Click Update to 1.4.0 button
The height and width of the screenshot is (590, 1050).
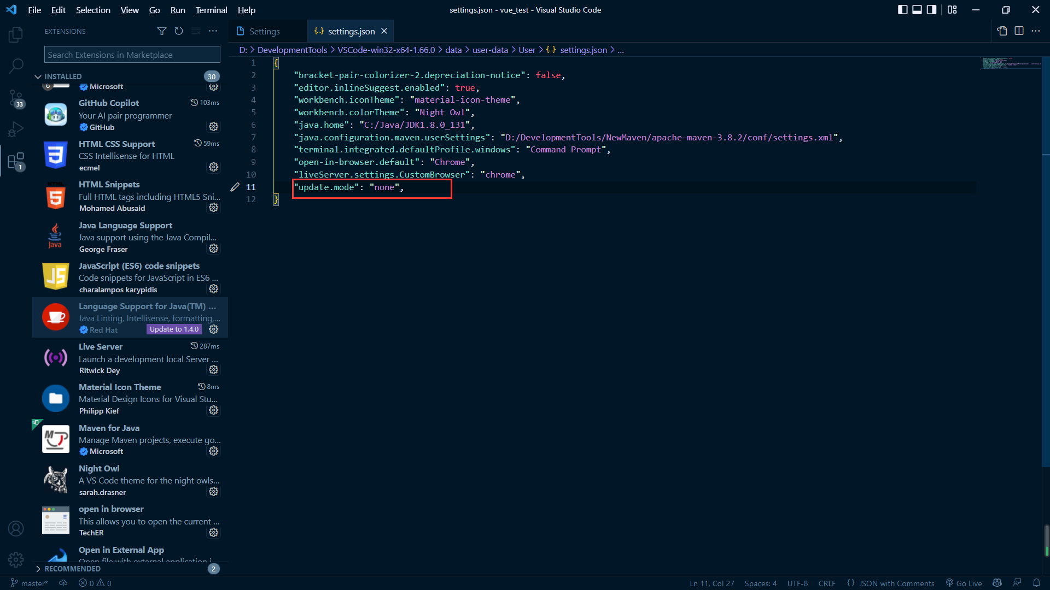174,329
